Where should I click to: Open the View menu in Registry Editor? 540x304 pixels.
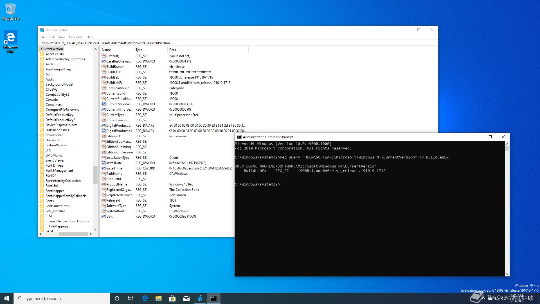coord(62,37)
